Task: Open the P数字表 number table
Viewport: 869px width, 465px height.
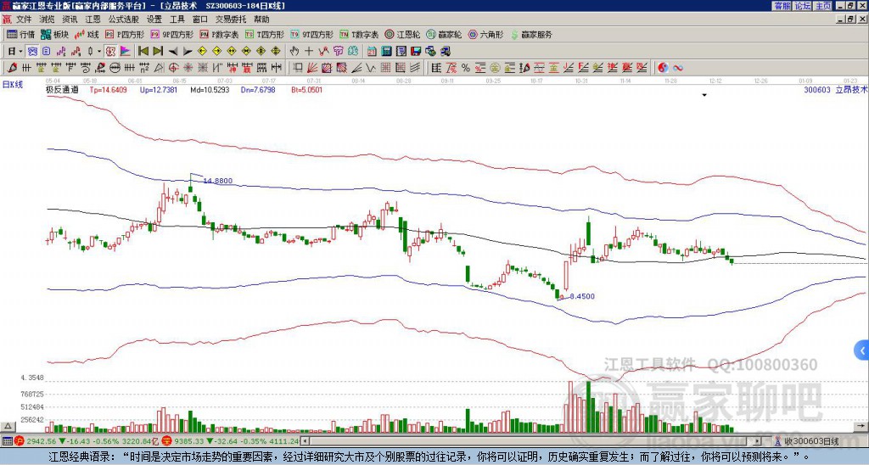Action: [x=219, y=34]
